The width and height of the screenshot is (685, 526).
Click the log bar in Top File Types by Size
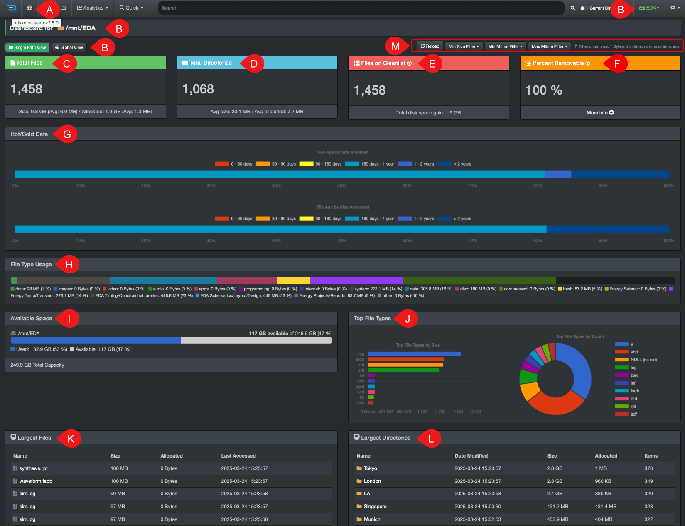click(x=414, y=354)
